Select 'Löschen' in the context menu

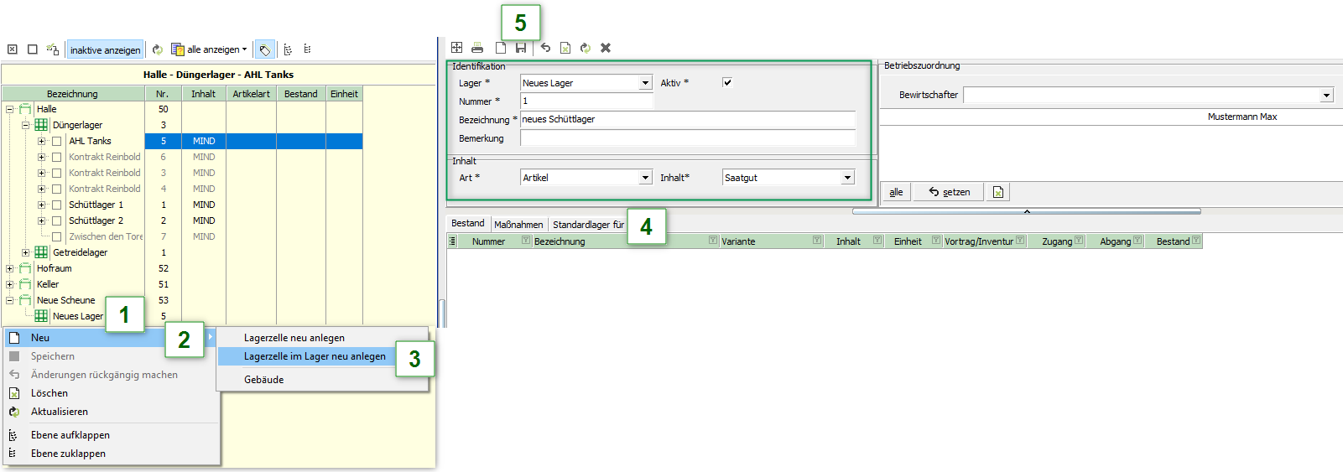point(49,393)
